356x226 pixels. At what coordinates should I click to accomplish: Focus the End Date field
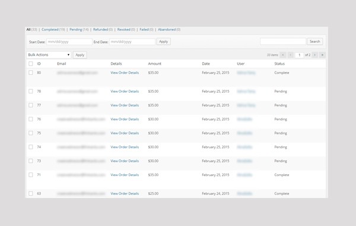coord(132,42)
